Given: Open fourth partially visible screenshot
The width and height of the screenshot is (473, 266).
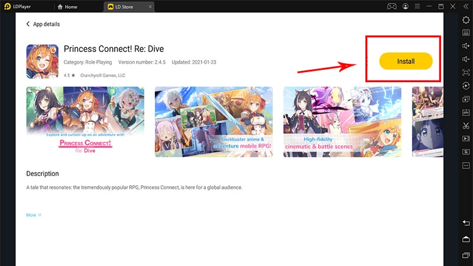Looking at the screenshot, I should [x=427, y=122].
